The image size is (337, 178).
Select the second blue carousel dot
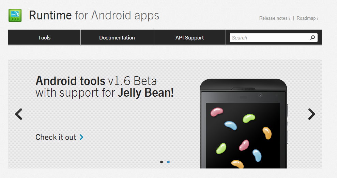[168, 162]
